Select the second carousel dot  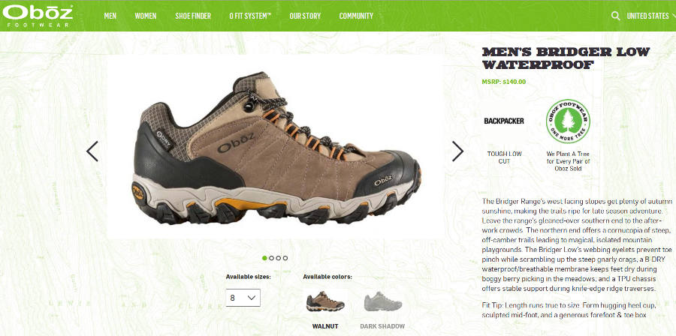tap(272, 258)
